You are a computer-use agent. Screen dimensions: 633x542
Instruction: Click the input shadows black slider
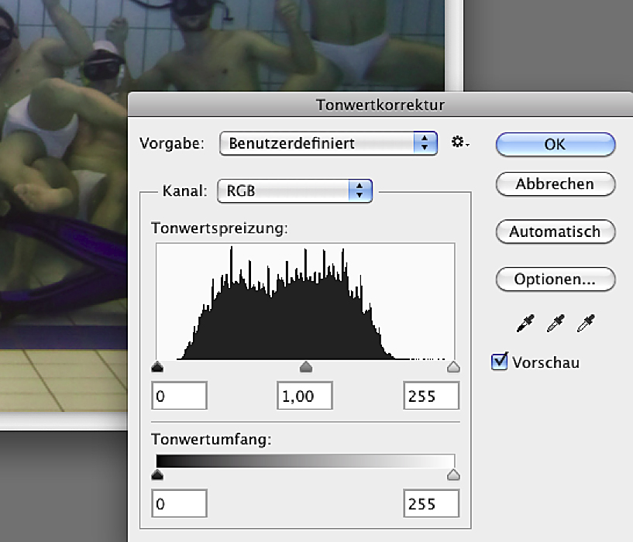(157, 367)
